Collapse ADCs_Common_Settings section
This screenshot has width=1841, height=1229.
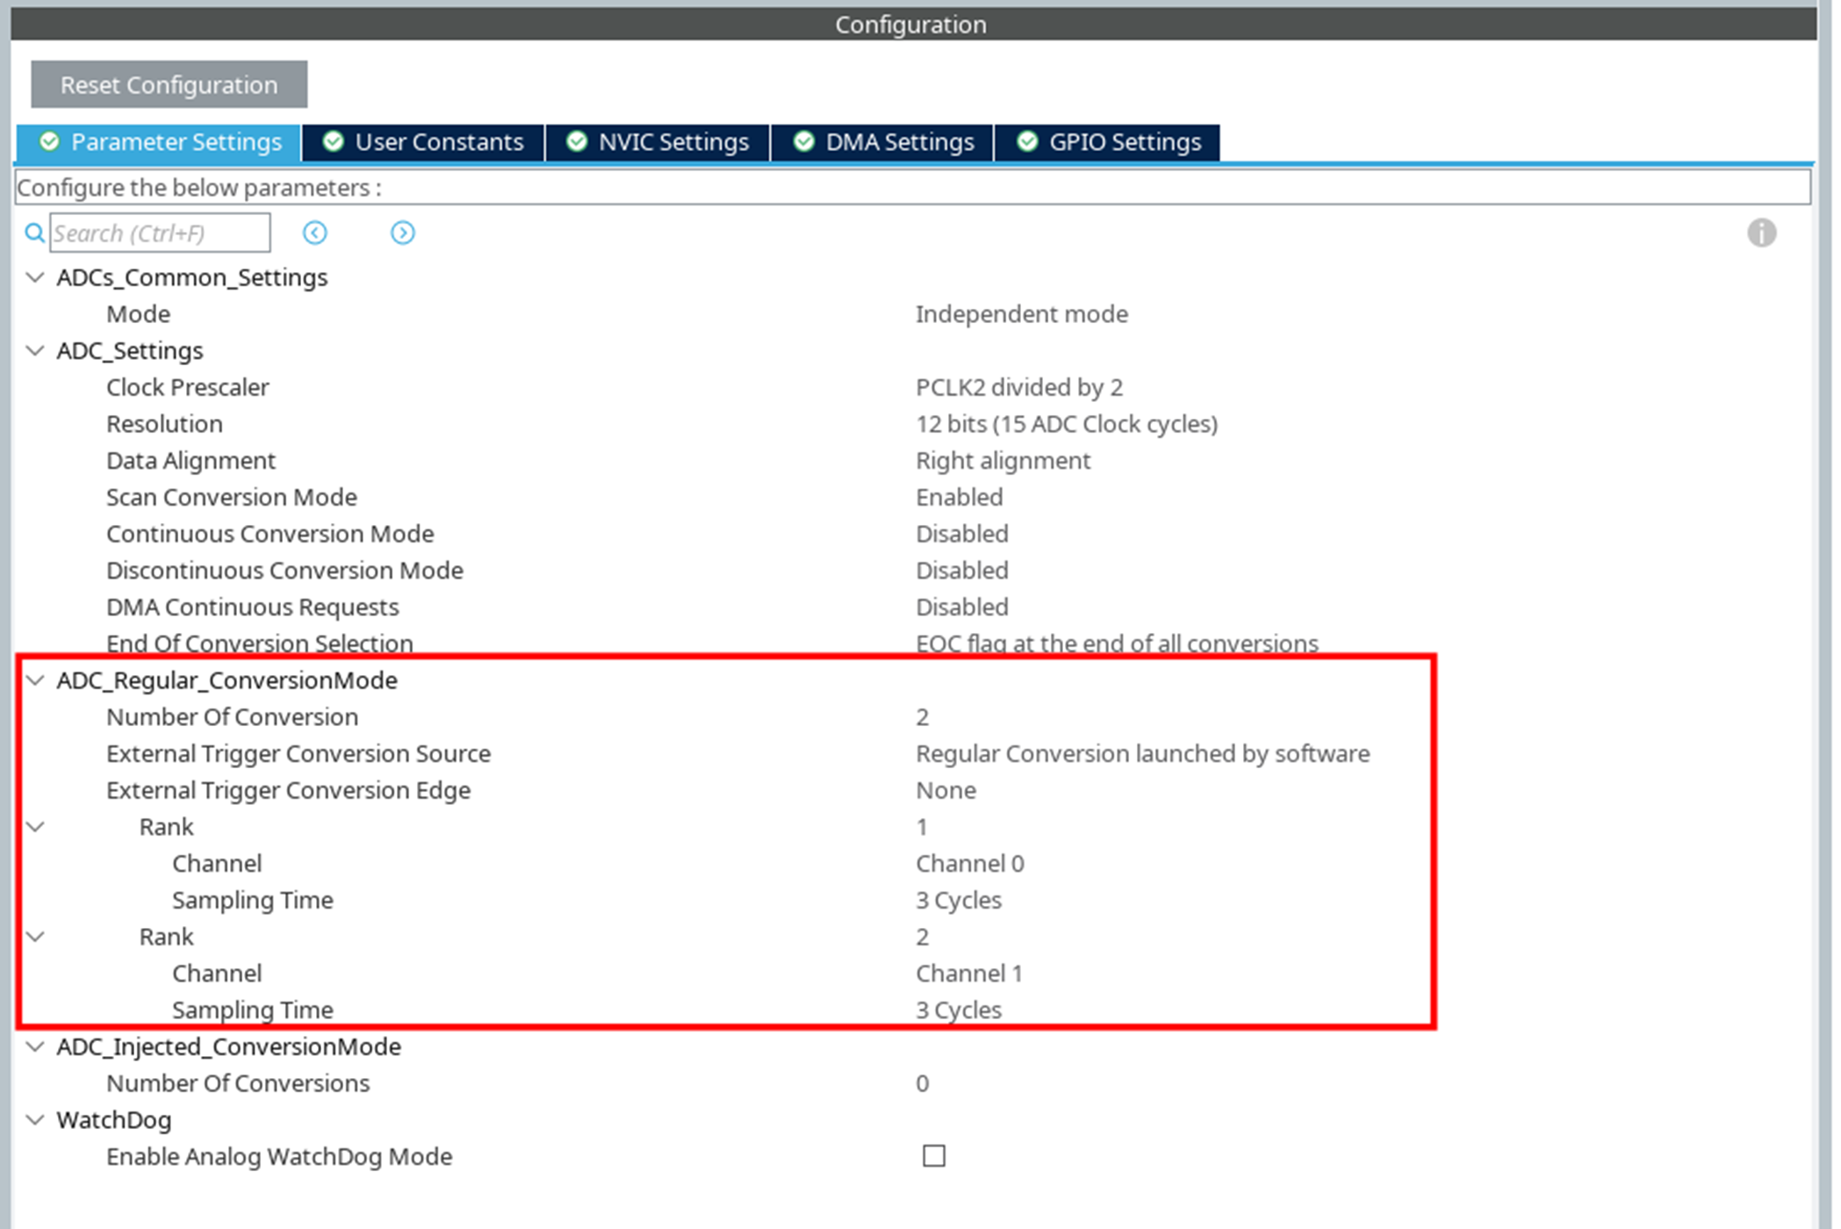[x=35, y=277]
